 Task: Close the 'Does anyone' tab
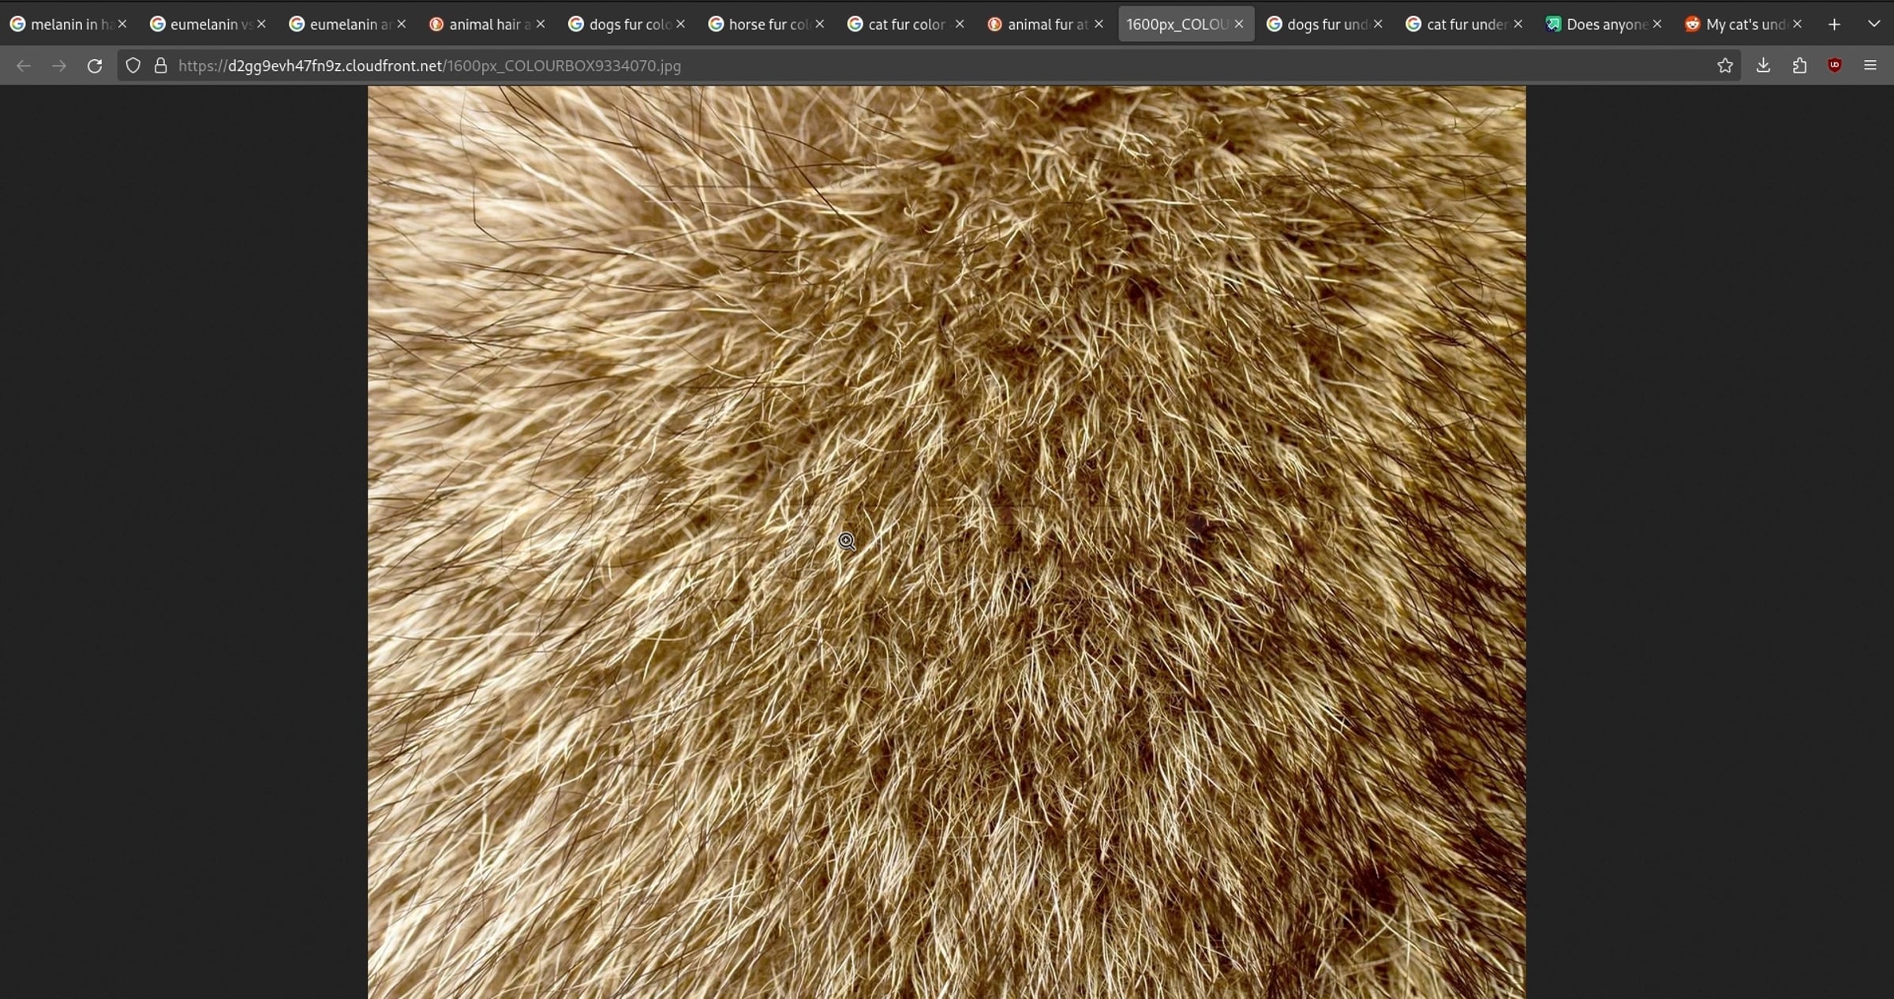(x=1657, y=24)
